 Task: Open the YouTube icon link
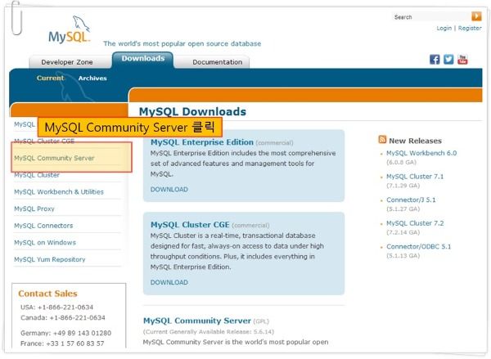coord(462,59)
